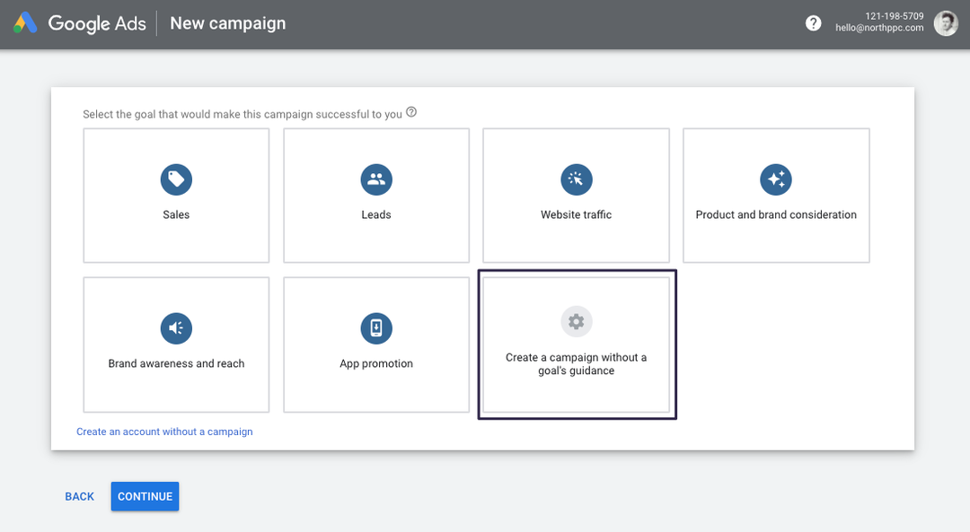
Task: Select the 'Product and brand consideration' text
Action: click(776, 215)
